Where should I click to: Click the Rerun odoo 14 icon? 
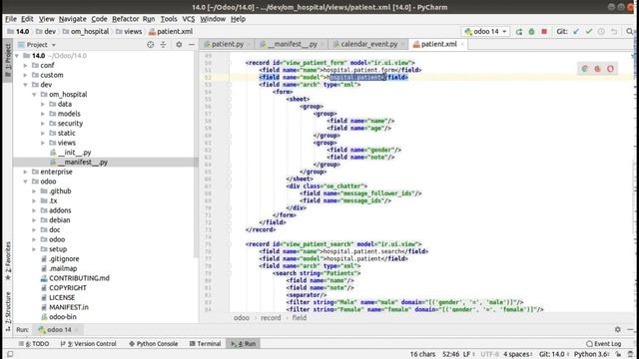coord(519,31)
